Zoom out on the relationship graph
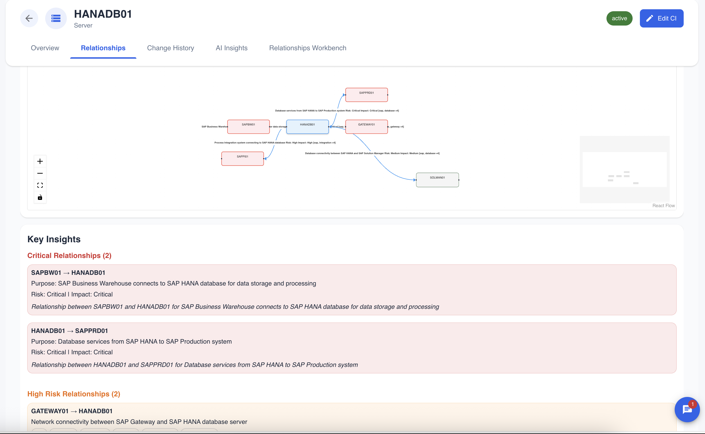This screenshot has height=434, width=705. [40, 173]
